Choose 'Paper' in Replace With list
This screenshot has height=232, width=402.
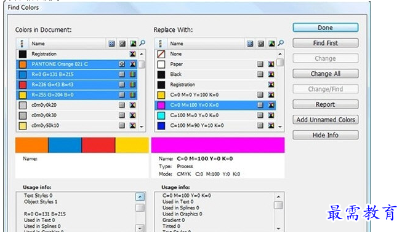215,64
